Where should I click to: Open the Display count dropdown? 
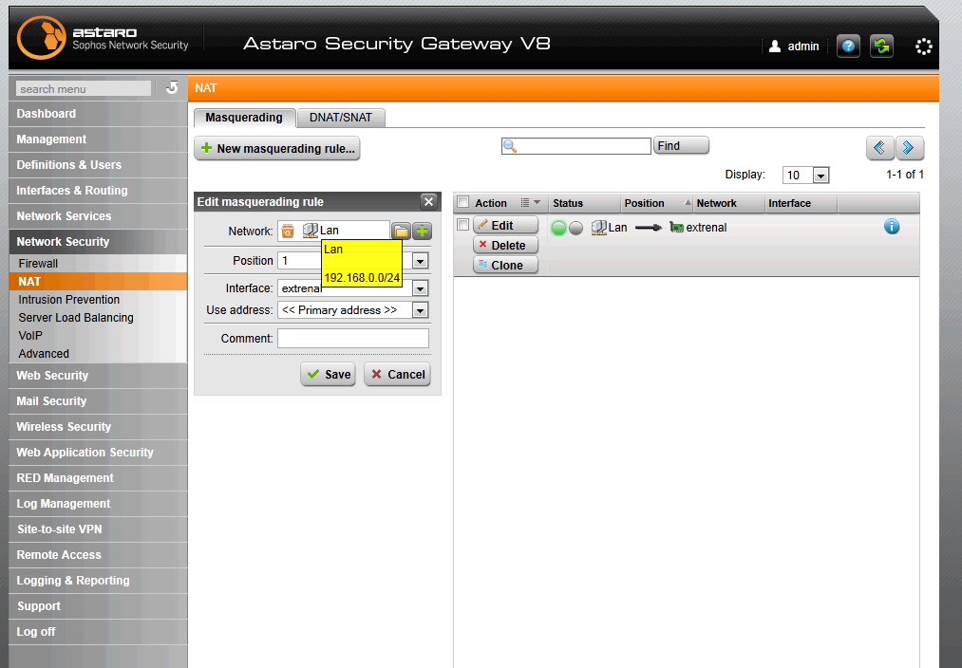coord(821,176)
